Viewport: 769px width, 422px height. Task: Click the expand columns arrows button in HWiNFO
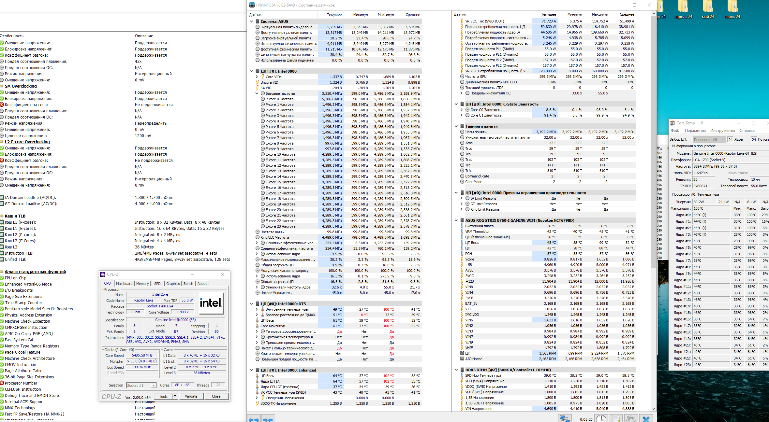pos(254,419)
